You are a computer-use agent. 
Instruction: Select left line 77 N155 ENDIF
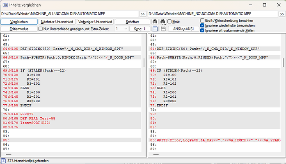point(71,106)
